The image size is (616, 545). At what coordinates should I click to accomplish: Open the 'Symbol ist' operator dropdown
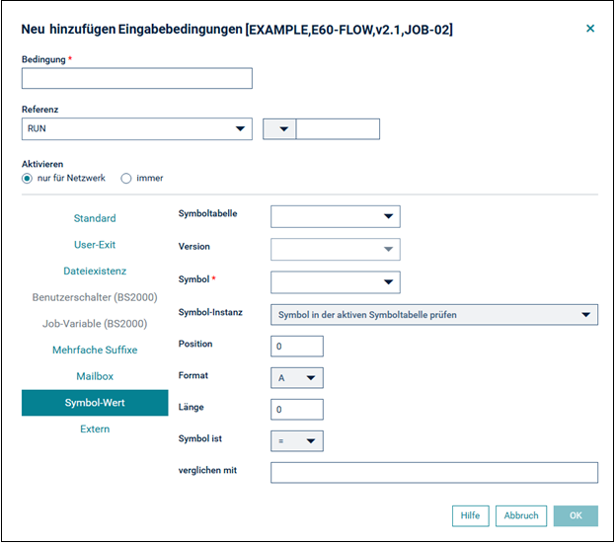tap(297, 441)
